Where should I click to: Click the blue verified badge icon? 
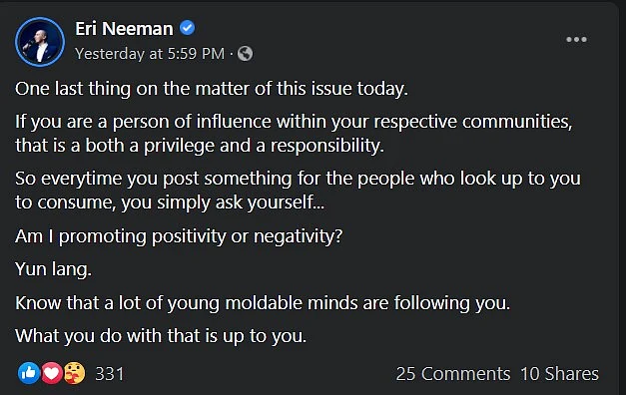pyautogui.click(x=187, y=28)
